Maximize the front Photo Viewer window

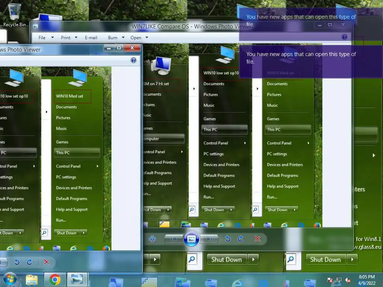pyautogui.click(x=119, y=48)
